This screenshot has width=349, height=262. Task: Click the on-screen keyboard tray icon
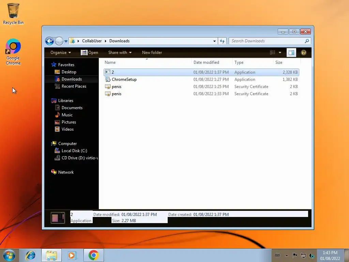tap(277, 255)
